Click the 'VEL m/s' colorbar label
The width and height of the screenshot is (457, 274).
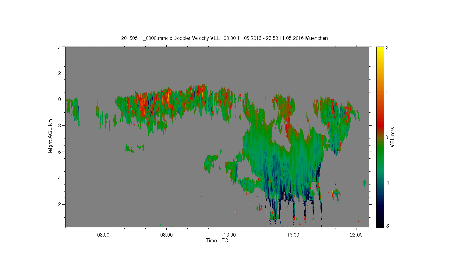(392, 137)
